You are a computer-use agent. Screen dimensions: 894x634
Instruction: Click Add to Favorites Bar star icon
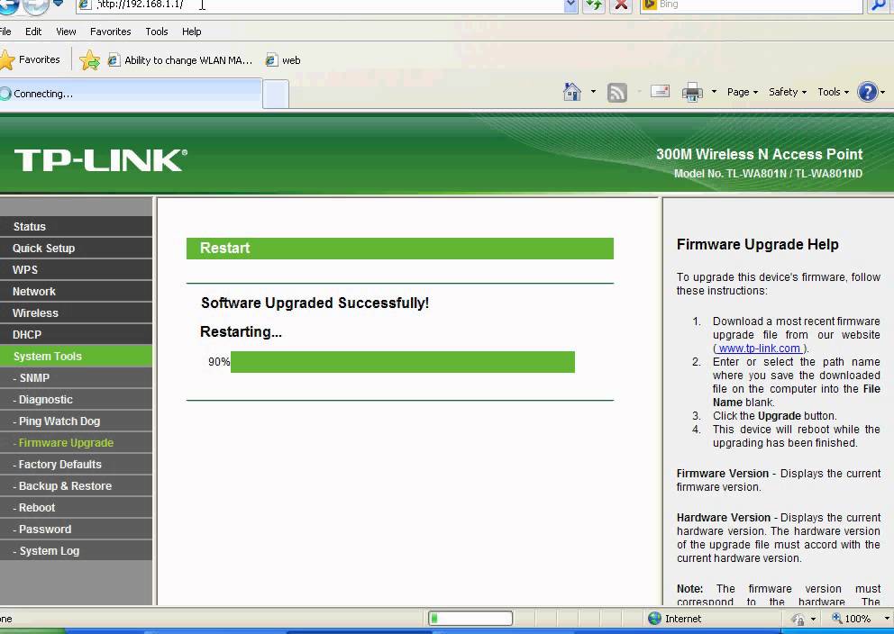click(x=89, y=59)
